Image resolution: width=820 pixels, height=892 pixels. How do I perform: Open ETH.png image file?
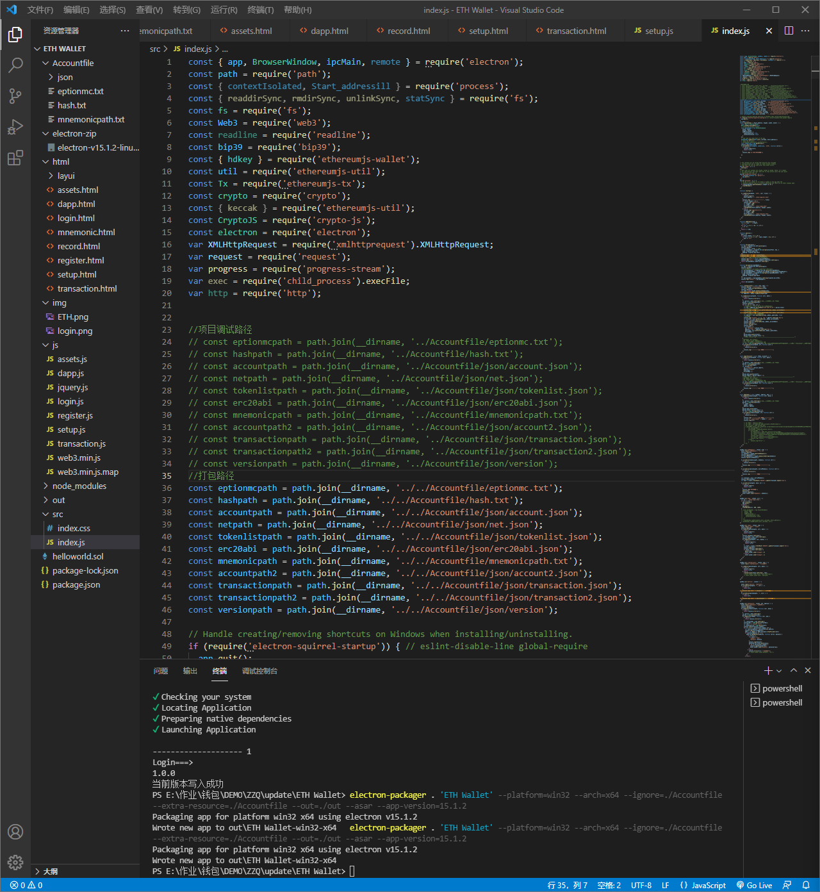85,317
